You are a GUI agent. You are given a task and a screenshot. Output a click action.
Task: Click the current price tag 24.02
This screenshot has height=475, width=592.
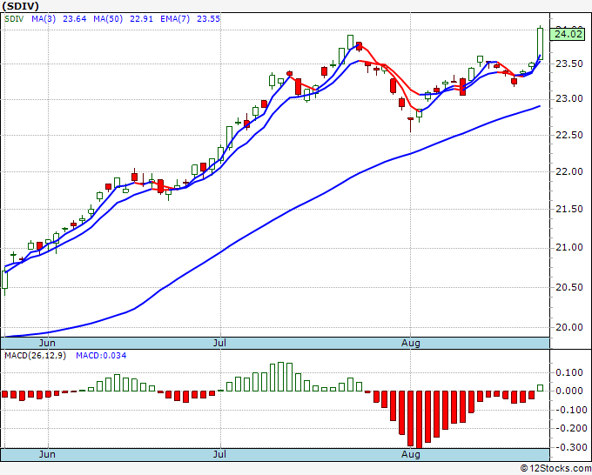pyautogui.click(x=568, y=34)
